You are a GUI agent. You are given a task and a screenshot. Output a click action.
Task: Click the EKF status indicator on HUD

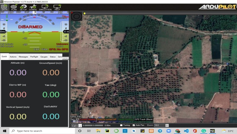coord(36,49)
